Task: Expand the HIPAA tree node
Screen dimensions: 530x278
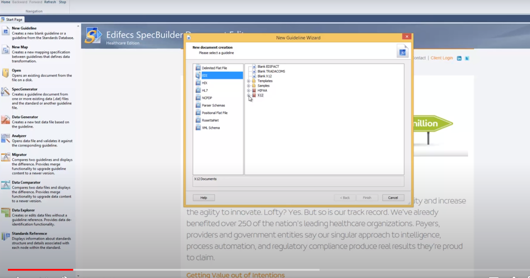Action: (x=249, y=90)
